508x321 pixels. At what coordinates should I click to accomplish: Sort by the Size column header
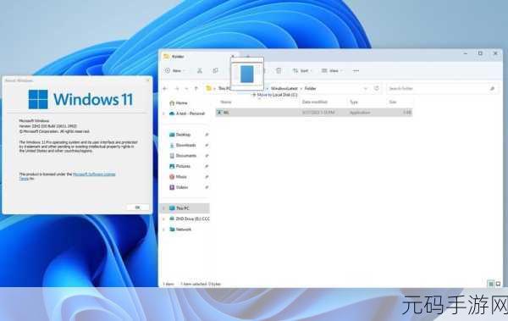point(393,102)
